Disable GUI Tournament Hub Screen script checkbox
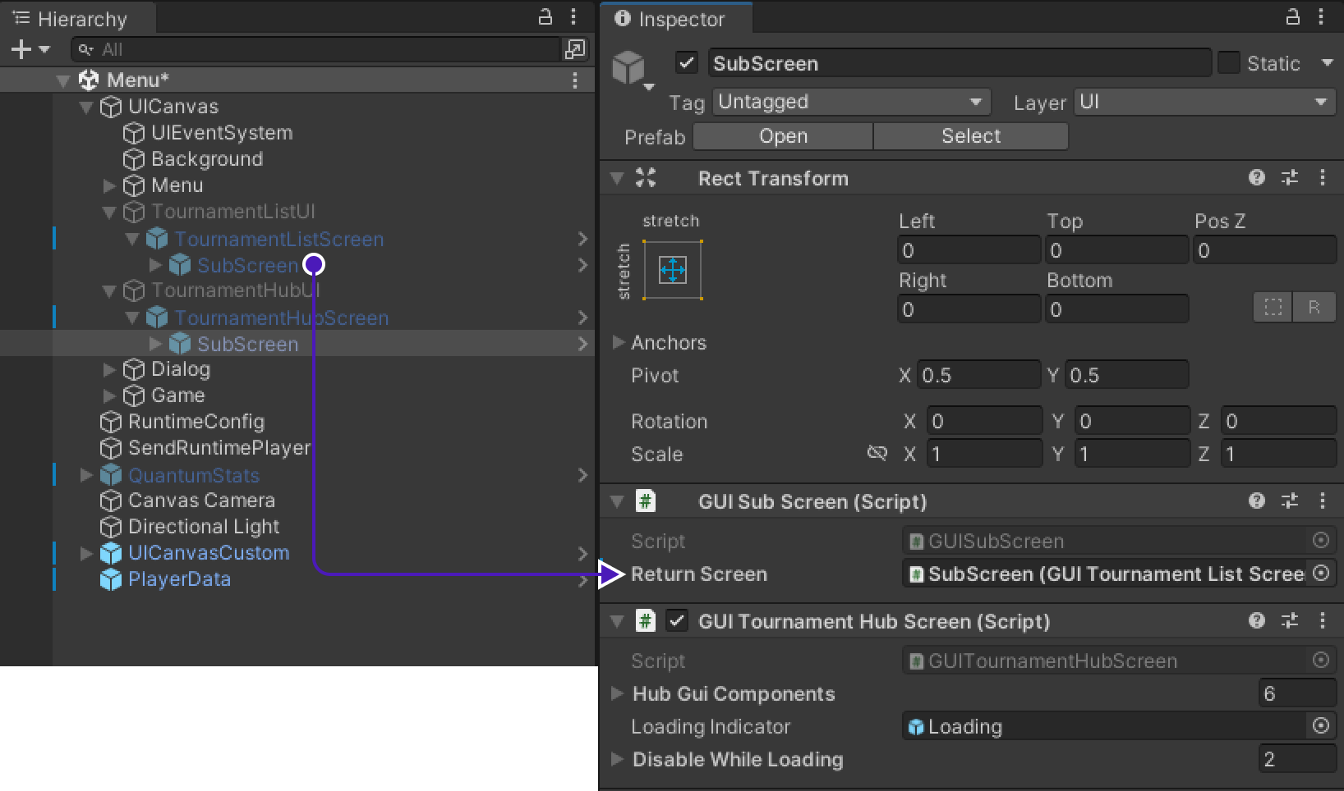Screen dimensions: 1344x791 click(676, 621)
